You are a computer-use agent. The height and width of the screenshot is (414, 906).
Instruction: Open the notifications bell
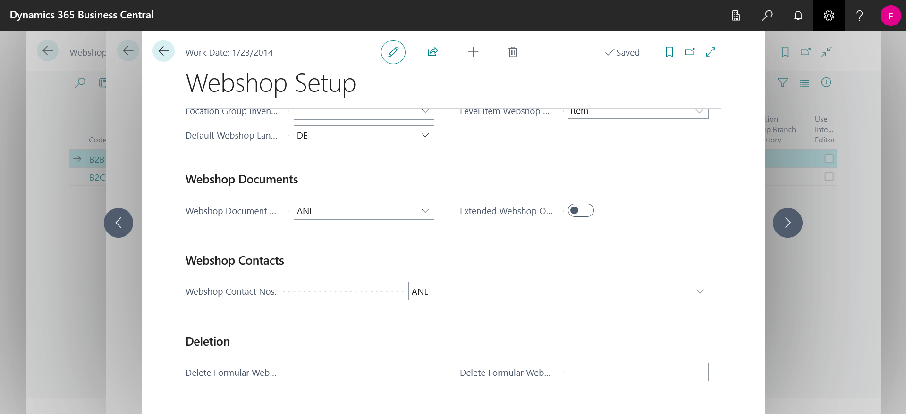pyautogui.click(x=798, y=16)
